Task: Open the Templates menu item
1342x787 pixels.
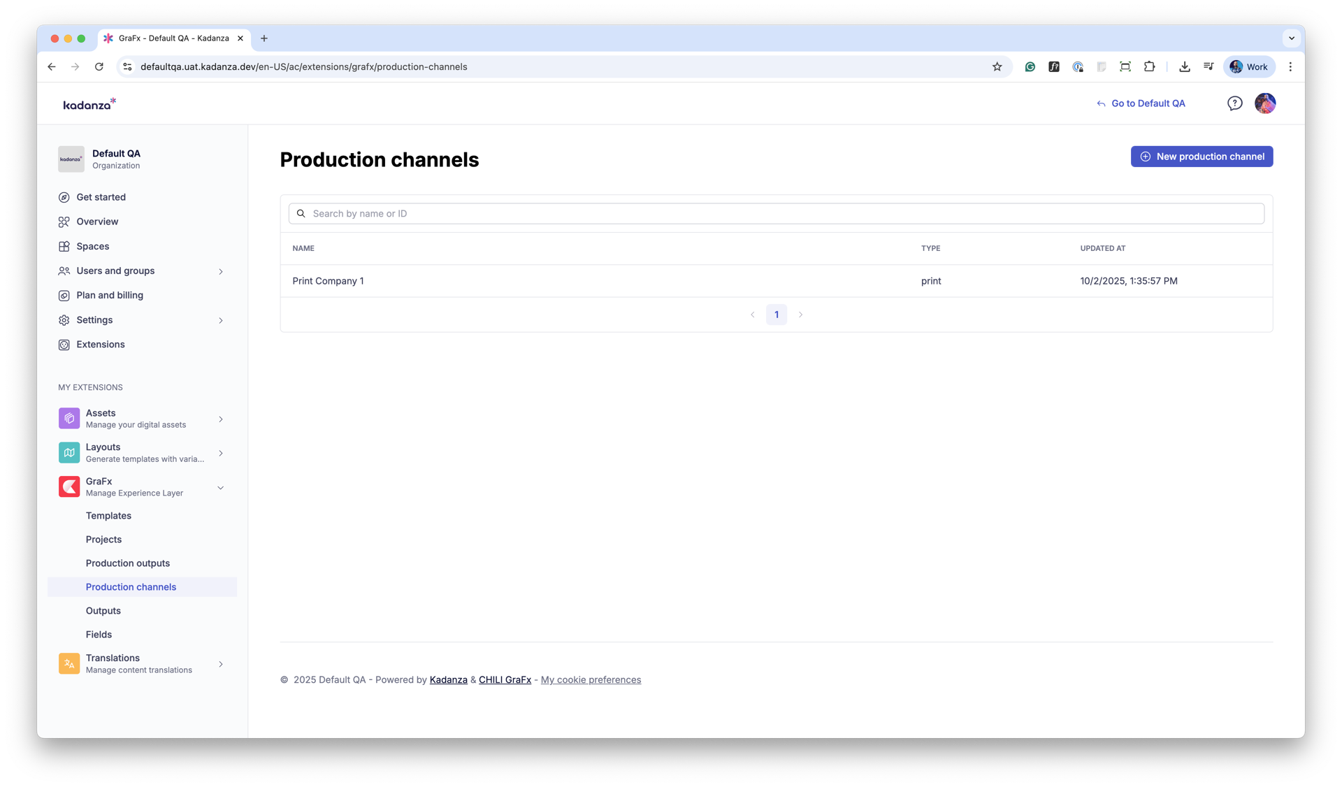Action: tap(108, 516)
